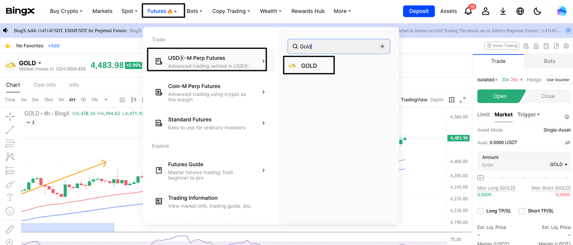This screenshot has width=573, height=245.
Task: Switch to dark mode moon icon
Action: pyautogui.click(x=538, y=12)
